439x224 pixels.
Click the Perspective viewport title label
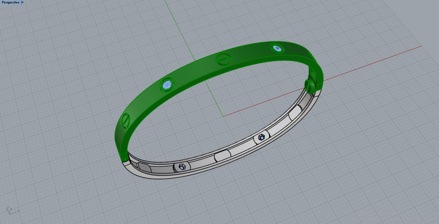tap(10, 2)
